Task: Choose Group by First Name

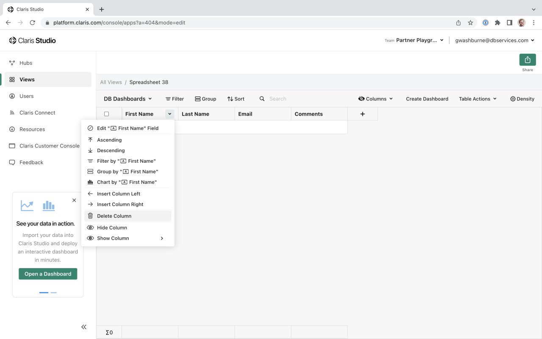Action: point(128,172)
